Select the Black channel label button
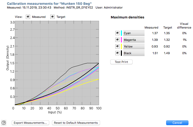This screenshot has height=127, width=193. [x=134, y=53]
